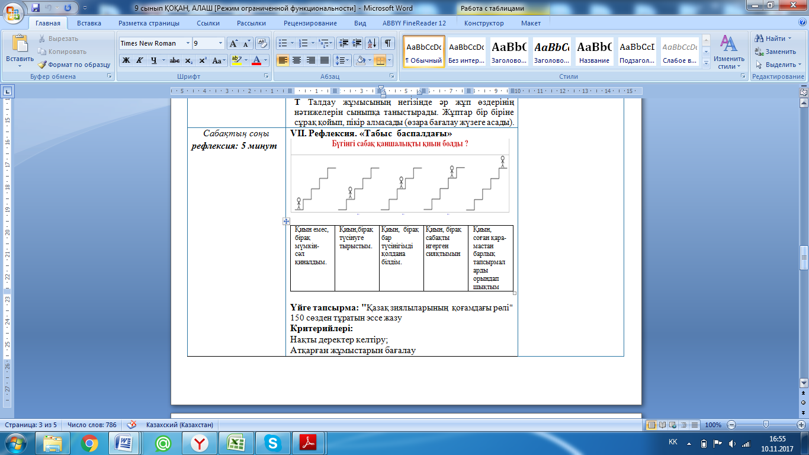Image resolution: width=809 pixels, height=455 pixels.
Task: Click the Заменить button
Action: [x=775, y=52]
